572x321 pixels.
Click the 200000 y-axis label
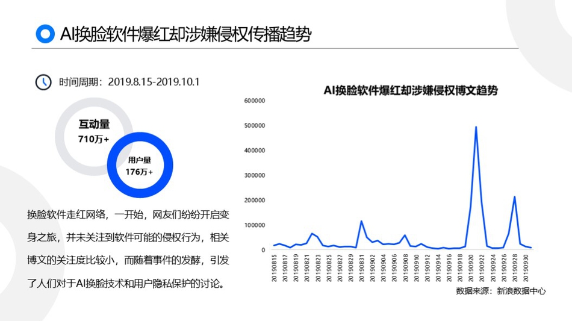tap(255, 201)
